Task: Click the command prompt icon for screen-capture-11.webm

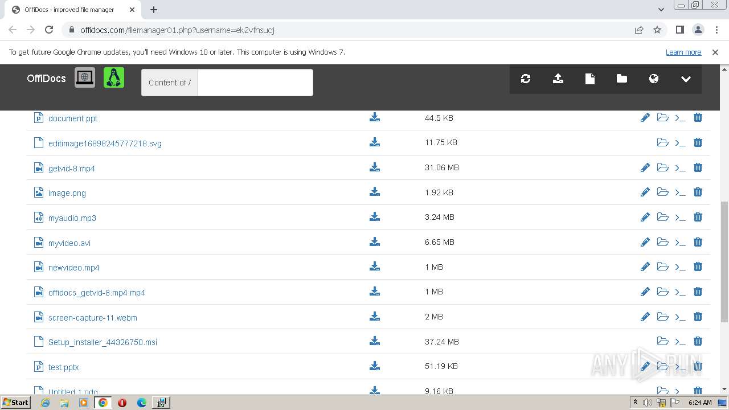Action: (x=680, y=317)
